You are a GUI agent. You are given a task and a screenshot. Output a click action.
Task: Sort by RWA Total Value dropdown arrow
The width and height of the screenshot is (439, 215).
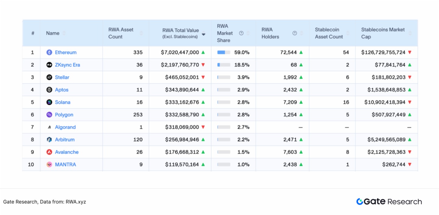[x=204, y=34]
